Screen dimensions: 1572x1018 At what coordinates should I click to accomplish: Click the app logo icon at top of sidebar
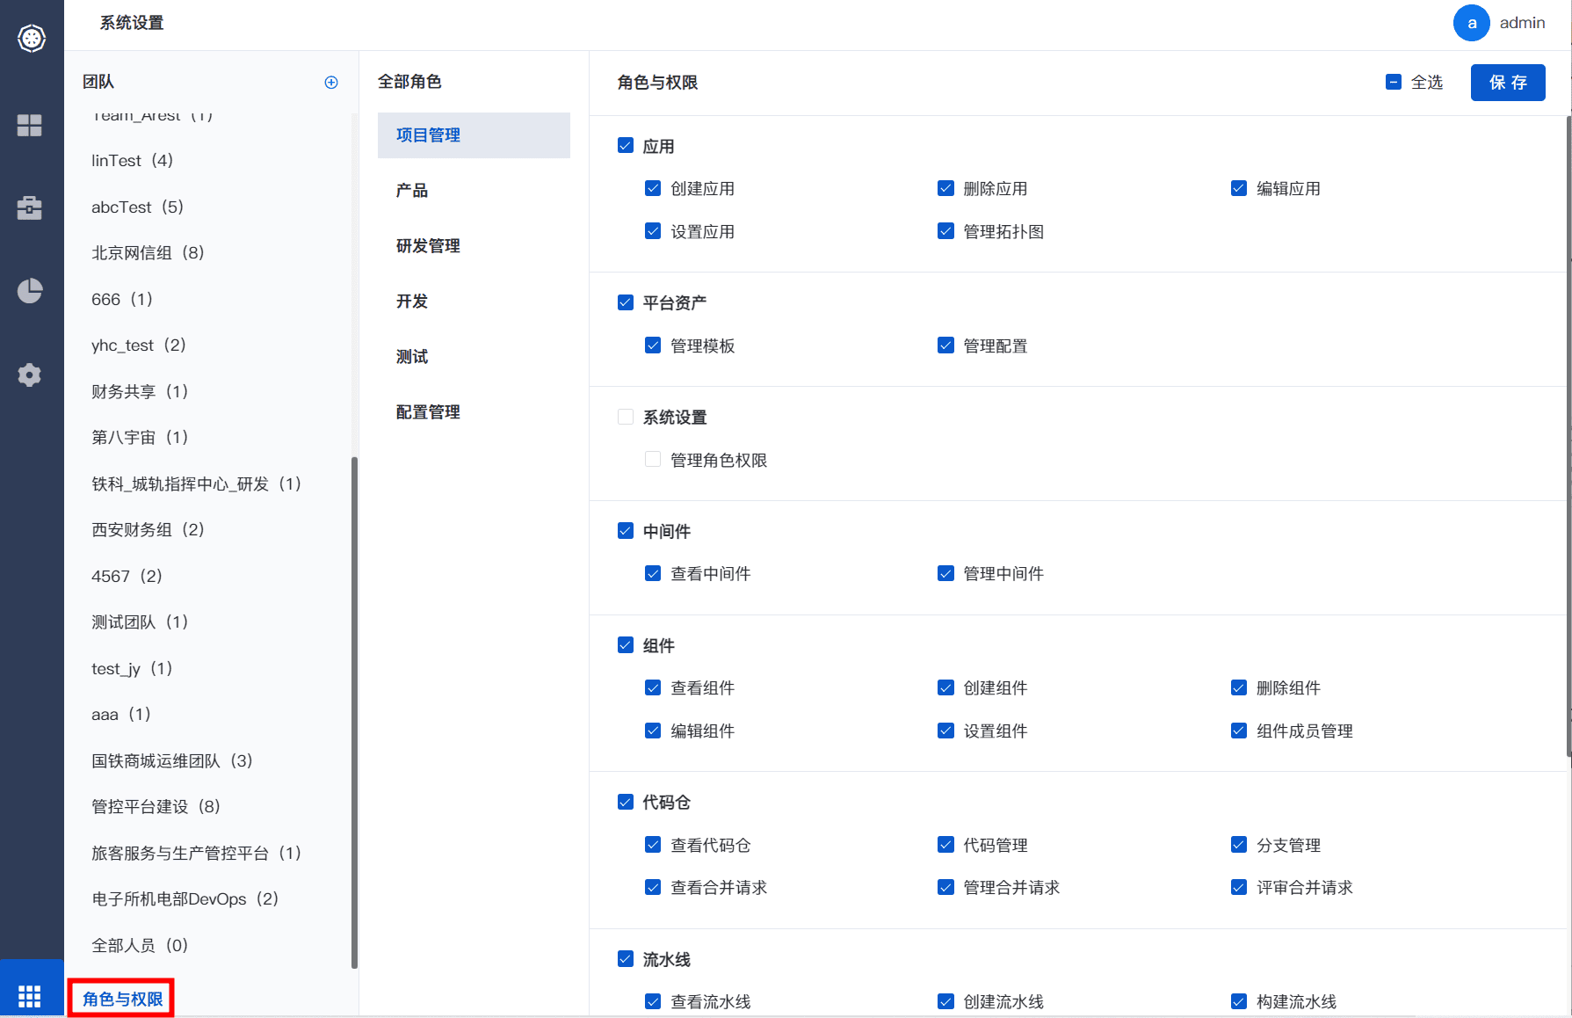tap(32, 38)
